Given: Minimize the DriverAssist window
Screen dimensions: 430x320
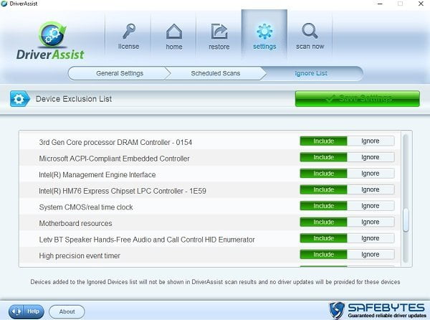Looking at the screenshot, I should [x=380, y=4].
